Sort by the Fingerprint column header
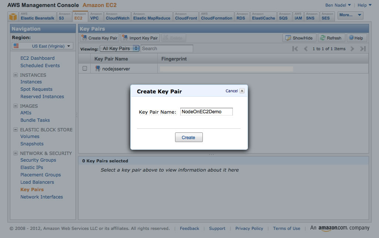 coord(263,59)
